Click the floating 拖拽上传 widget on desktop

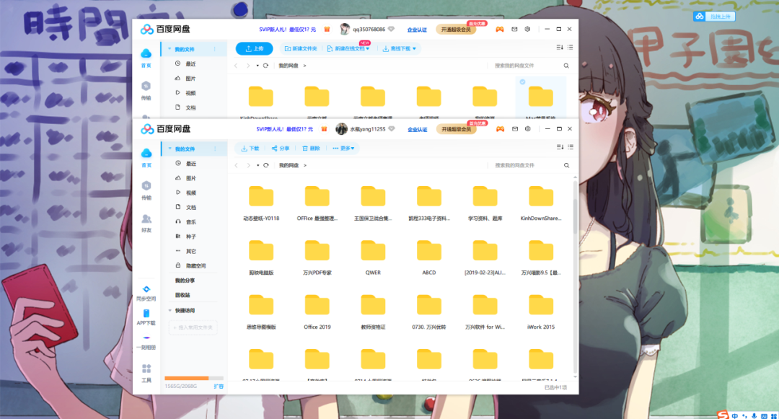point(714,17)
